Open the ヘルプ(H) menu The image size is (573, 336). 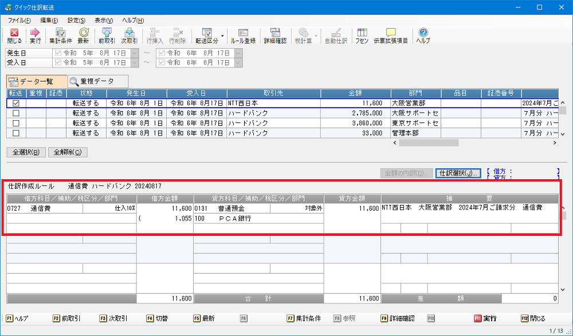133,21
